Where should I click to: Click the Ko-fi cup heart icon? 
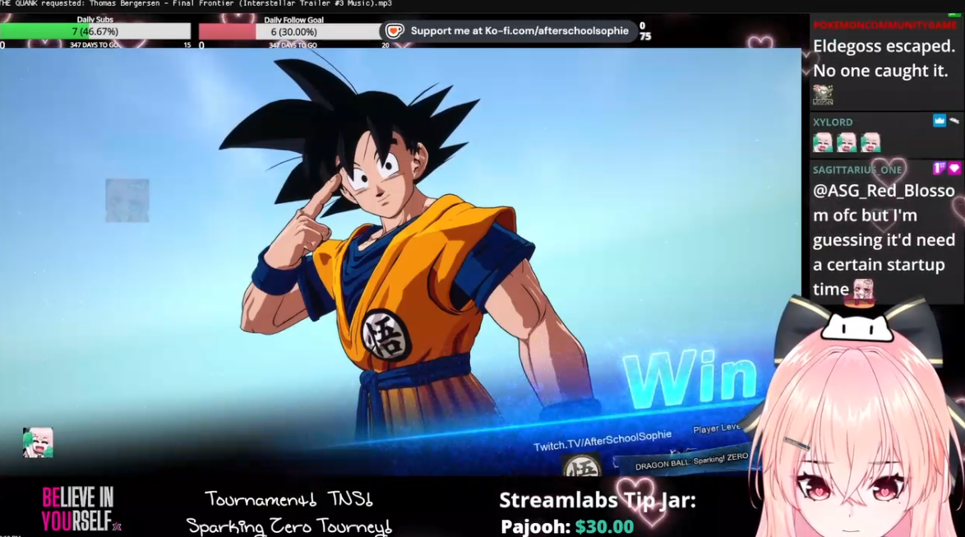pos(395,30)
